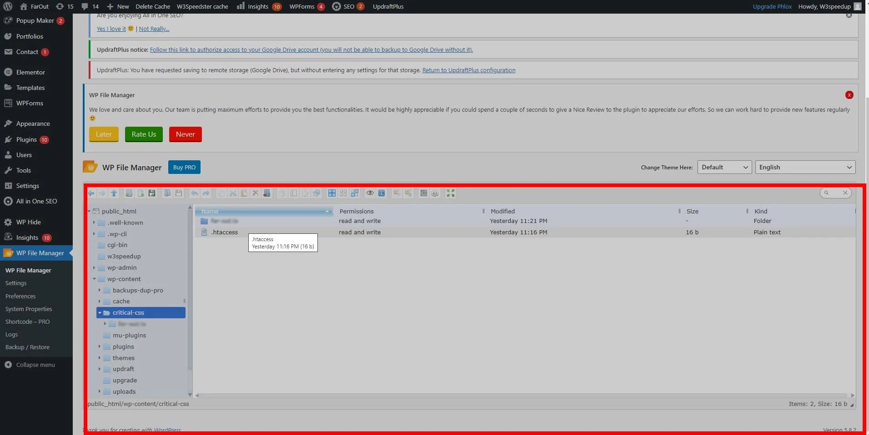
Task: Click the Back arrow in file manager toolbar
Action: coord(91,193)
